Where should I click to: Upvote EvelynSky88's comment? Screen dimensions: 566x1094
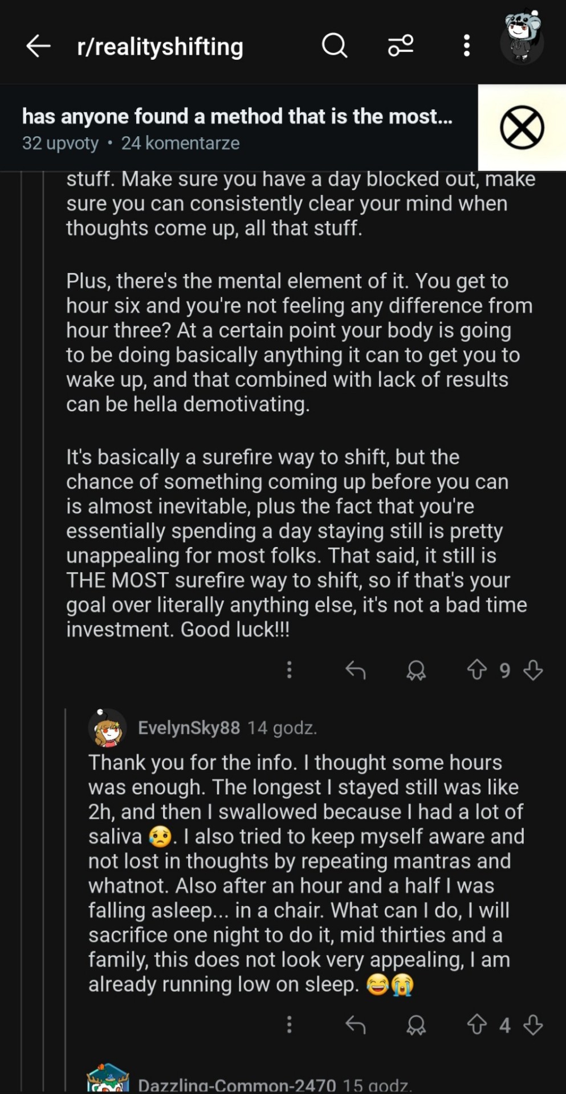(477, 1025)
